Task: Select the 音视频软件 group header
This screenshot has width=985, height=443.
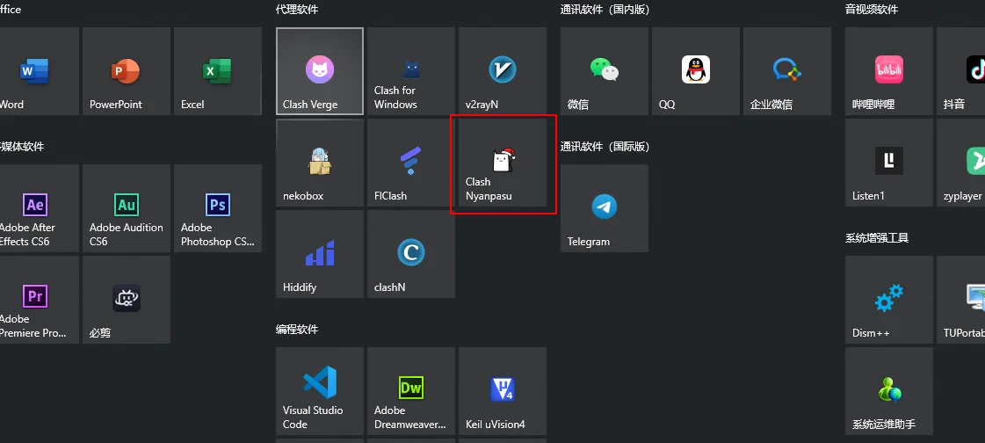Action: pyautogui.click(x=872, y=10)
